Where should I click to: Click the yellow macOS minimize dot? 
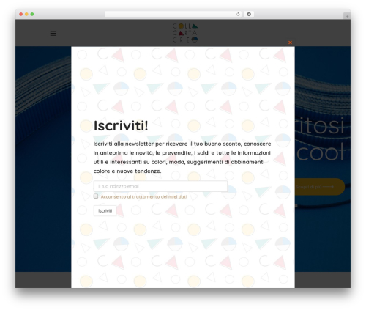pos(26,15)
